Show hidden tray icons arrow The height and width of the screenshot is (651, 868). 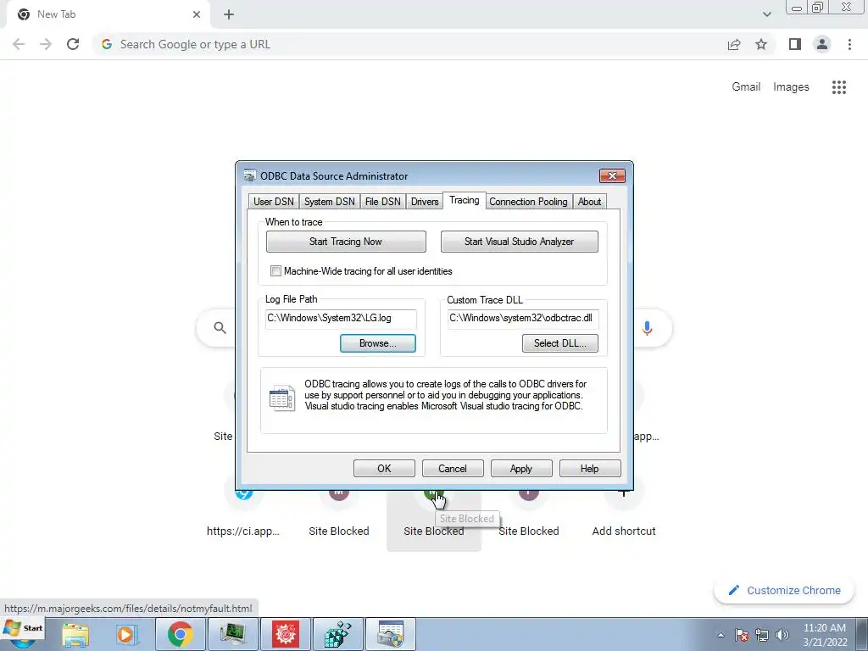(721, 635)
